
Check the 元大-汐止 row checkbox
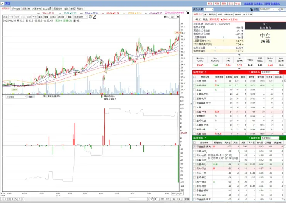(x=194, y=169)
